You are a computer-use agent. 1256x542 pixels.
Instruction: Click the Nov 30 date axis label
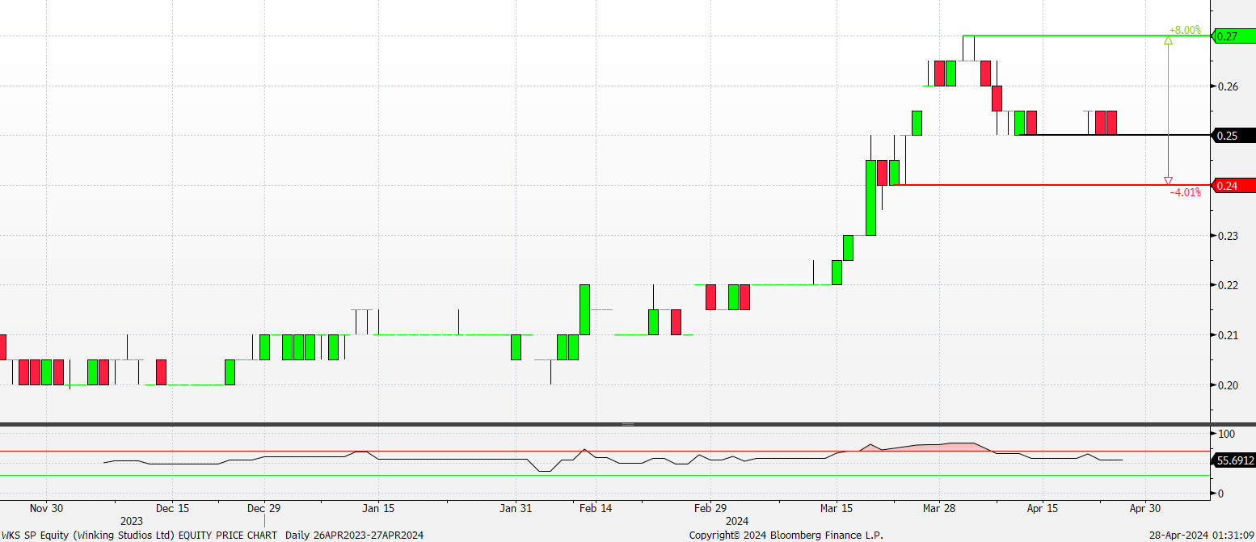pos(46,509)
